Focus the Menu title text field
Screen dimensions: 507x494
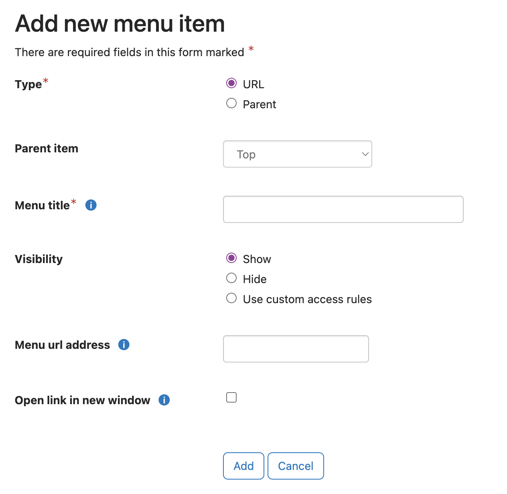343,209
